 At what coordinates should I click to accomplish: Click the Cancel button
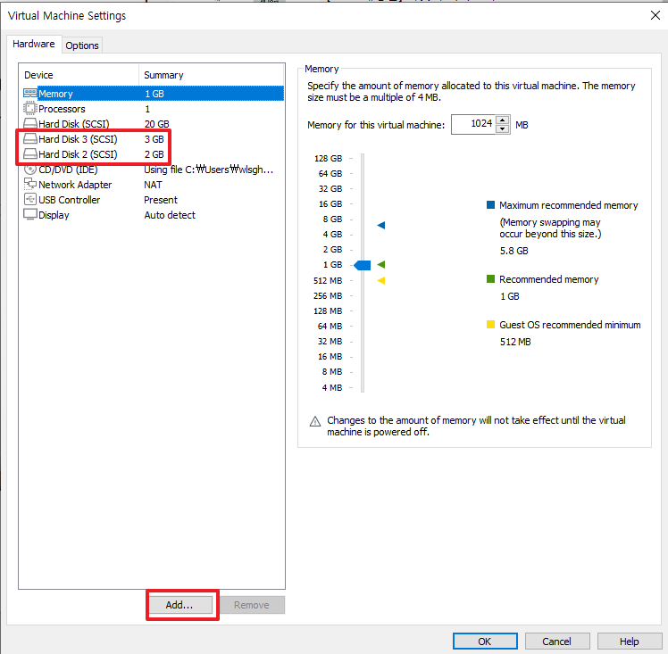point(556,642)
